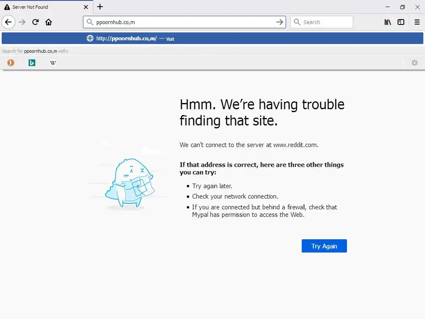Go back to the previous page

point(8,22)
